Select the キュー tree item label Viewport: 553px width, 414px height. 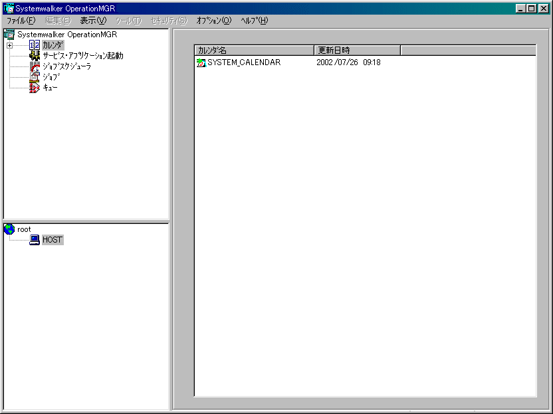point(50,88)
